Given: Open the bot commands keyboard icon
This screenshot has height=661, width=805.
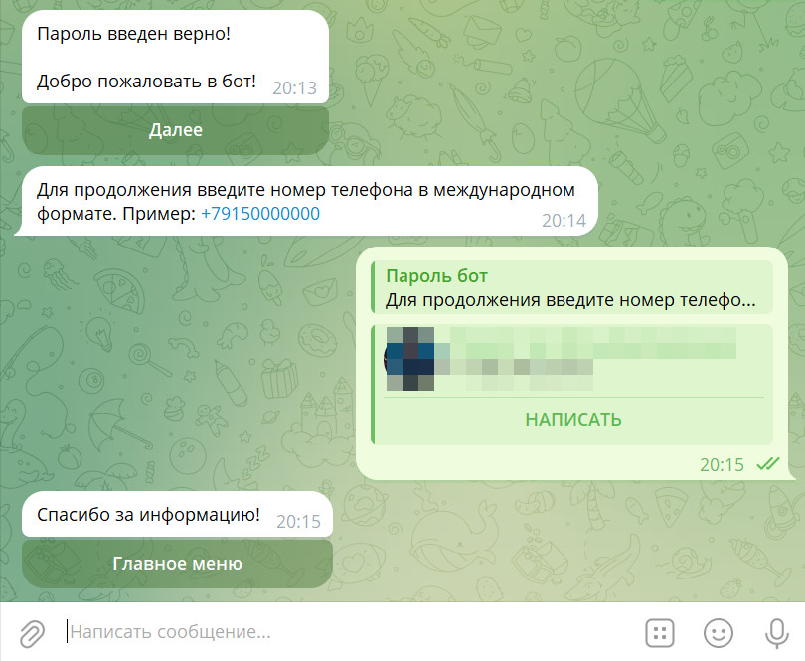Looking at the screenshot, I should point(659,633).
